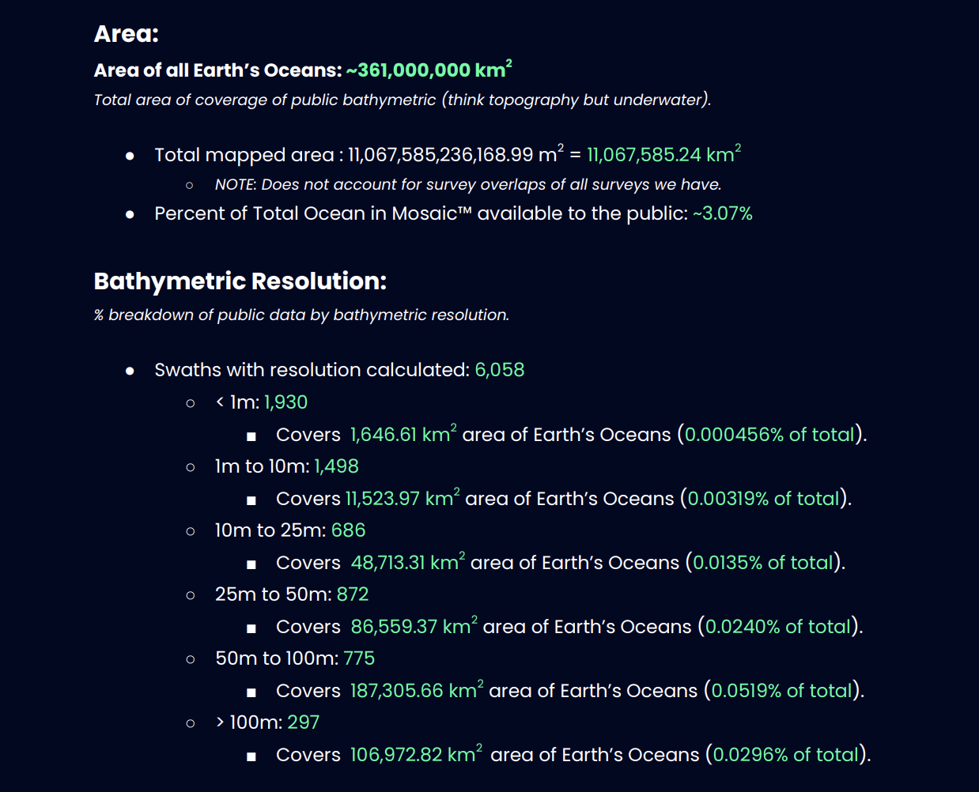Viewport: 979px width, 792px height.
Task: Click '0.0240% of total' percentage
Action: pyautogui.click(x=778, y=627)
